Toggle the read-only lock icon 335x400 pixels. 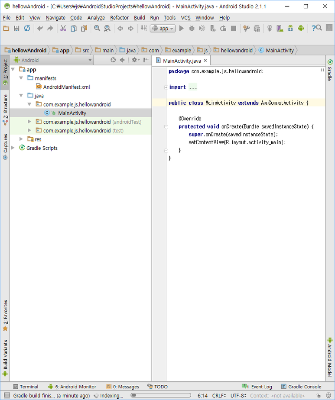click(319, 396)
